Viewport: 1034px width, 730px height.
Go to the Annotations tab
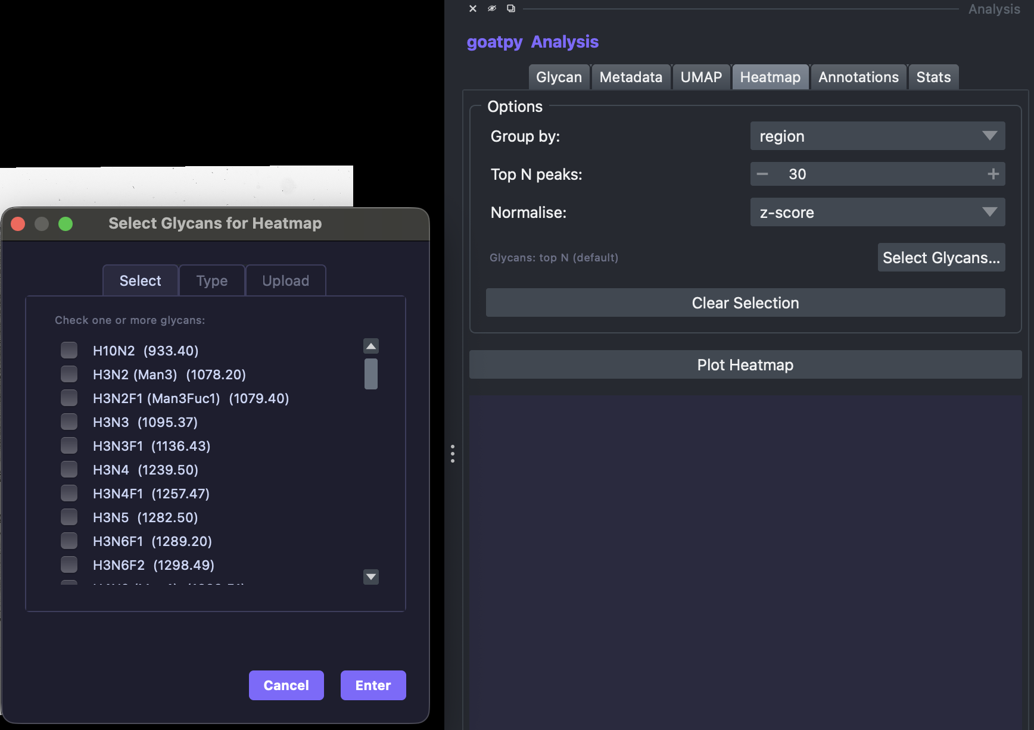point(858,77)
